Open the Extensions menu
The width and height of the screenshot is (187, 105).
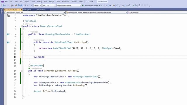tap(66, 2)
